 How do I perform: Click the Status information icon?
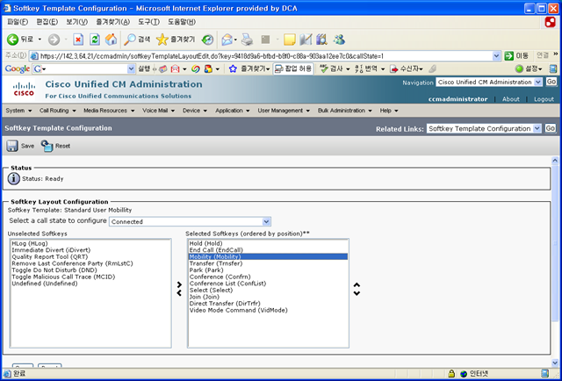[14, 178]
